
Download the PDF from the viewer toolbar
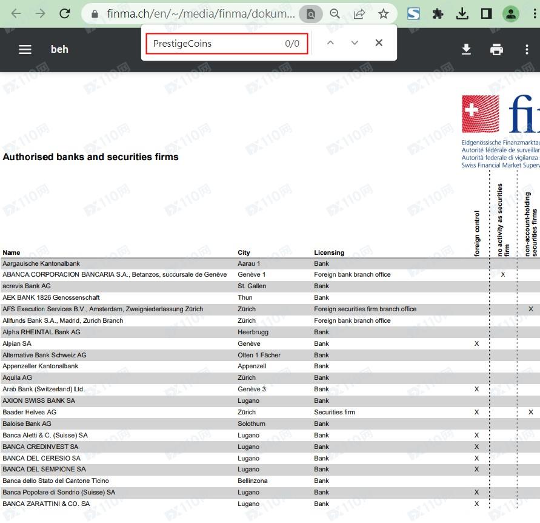(466, 49)
